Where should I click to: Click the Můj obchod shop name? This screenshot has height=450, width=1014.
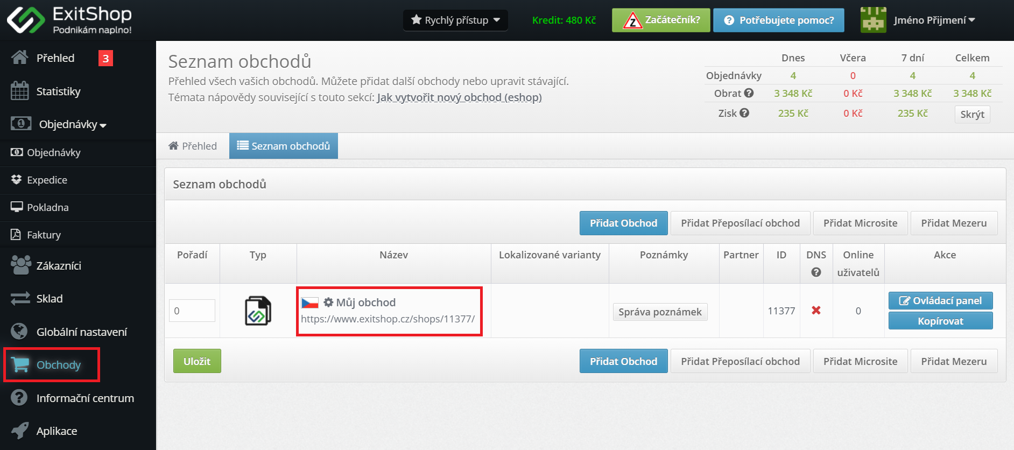click(365, 303)
